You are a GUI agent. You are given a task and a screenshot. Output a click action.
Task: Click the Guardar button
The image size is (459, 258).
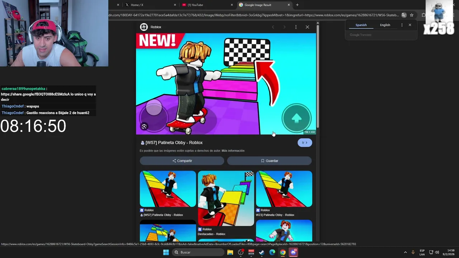point(269,161)
